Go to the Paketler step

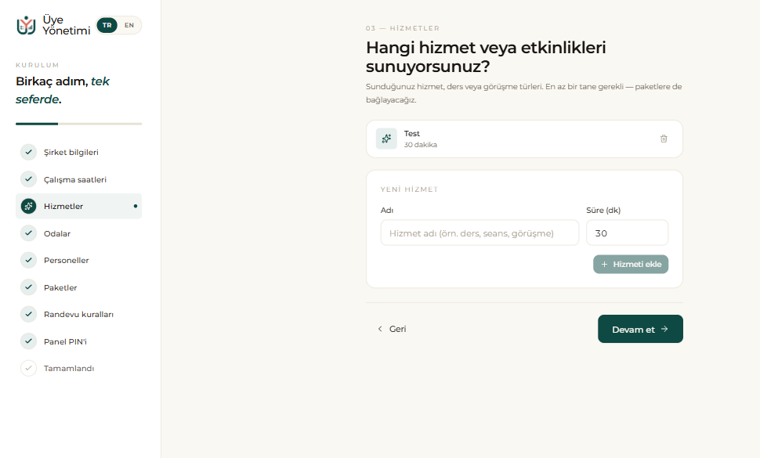pyautogui.click(x=78, y=287)
